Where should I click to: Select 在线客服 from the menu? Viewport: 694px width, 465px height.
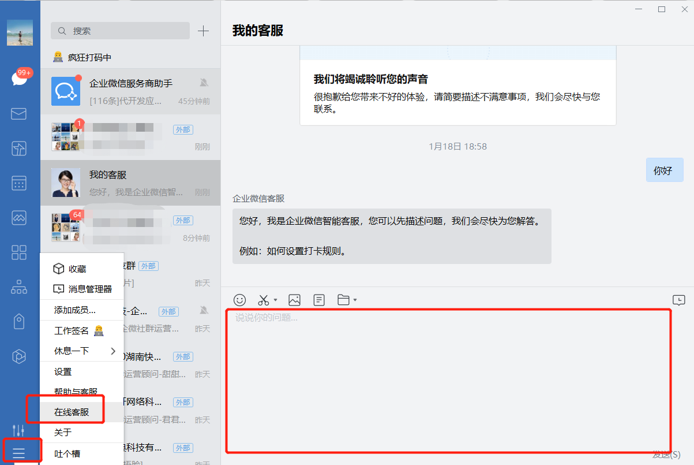(x=72, y=412)
